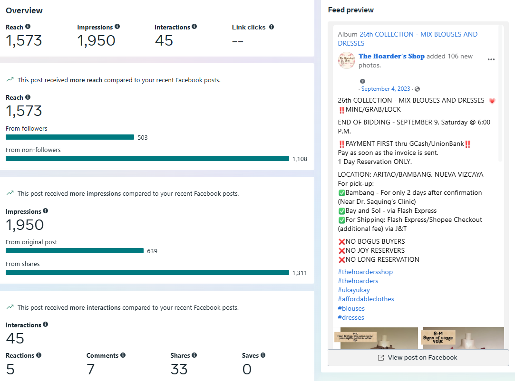Click the #affordableclothes hashtag
The height and width of the screenshot is (381, 515).
pos(366,299)
